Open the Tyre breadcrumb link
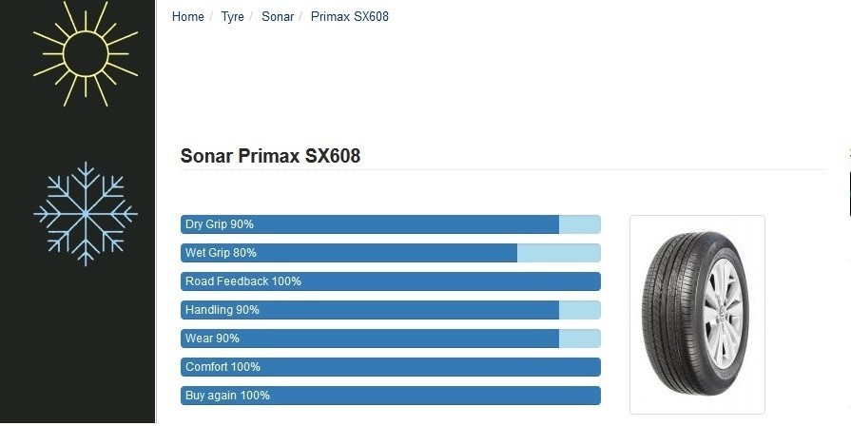851x426 pixels. point(233,17)
